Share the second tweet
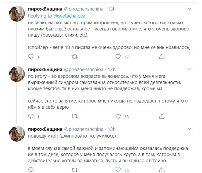 pyautogui.click(x=162, y=116)
